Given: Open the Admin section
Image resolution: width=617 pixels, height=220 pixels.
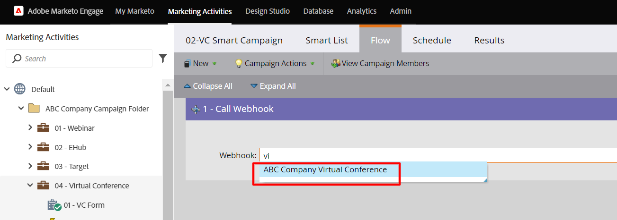Looking at the screenshot, I should pyautogui.click(x=401, y=11).
